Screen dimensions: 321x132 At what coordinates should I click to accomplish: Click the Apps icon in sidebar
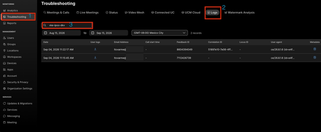[x=4, y=70]
